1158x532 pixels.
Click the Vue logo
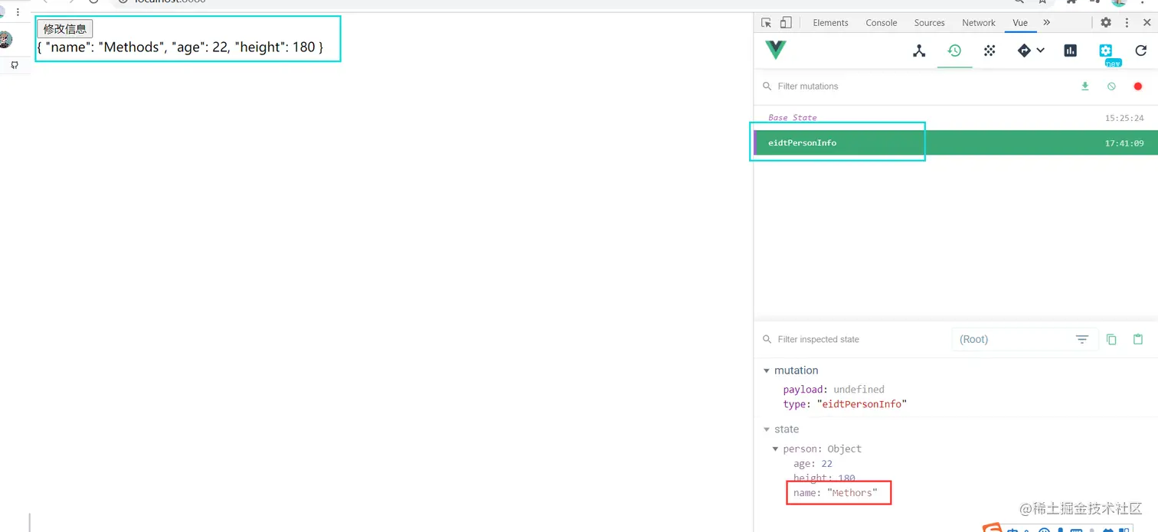(776, 51)
